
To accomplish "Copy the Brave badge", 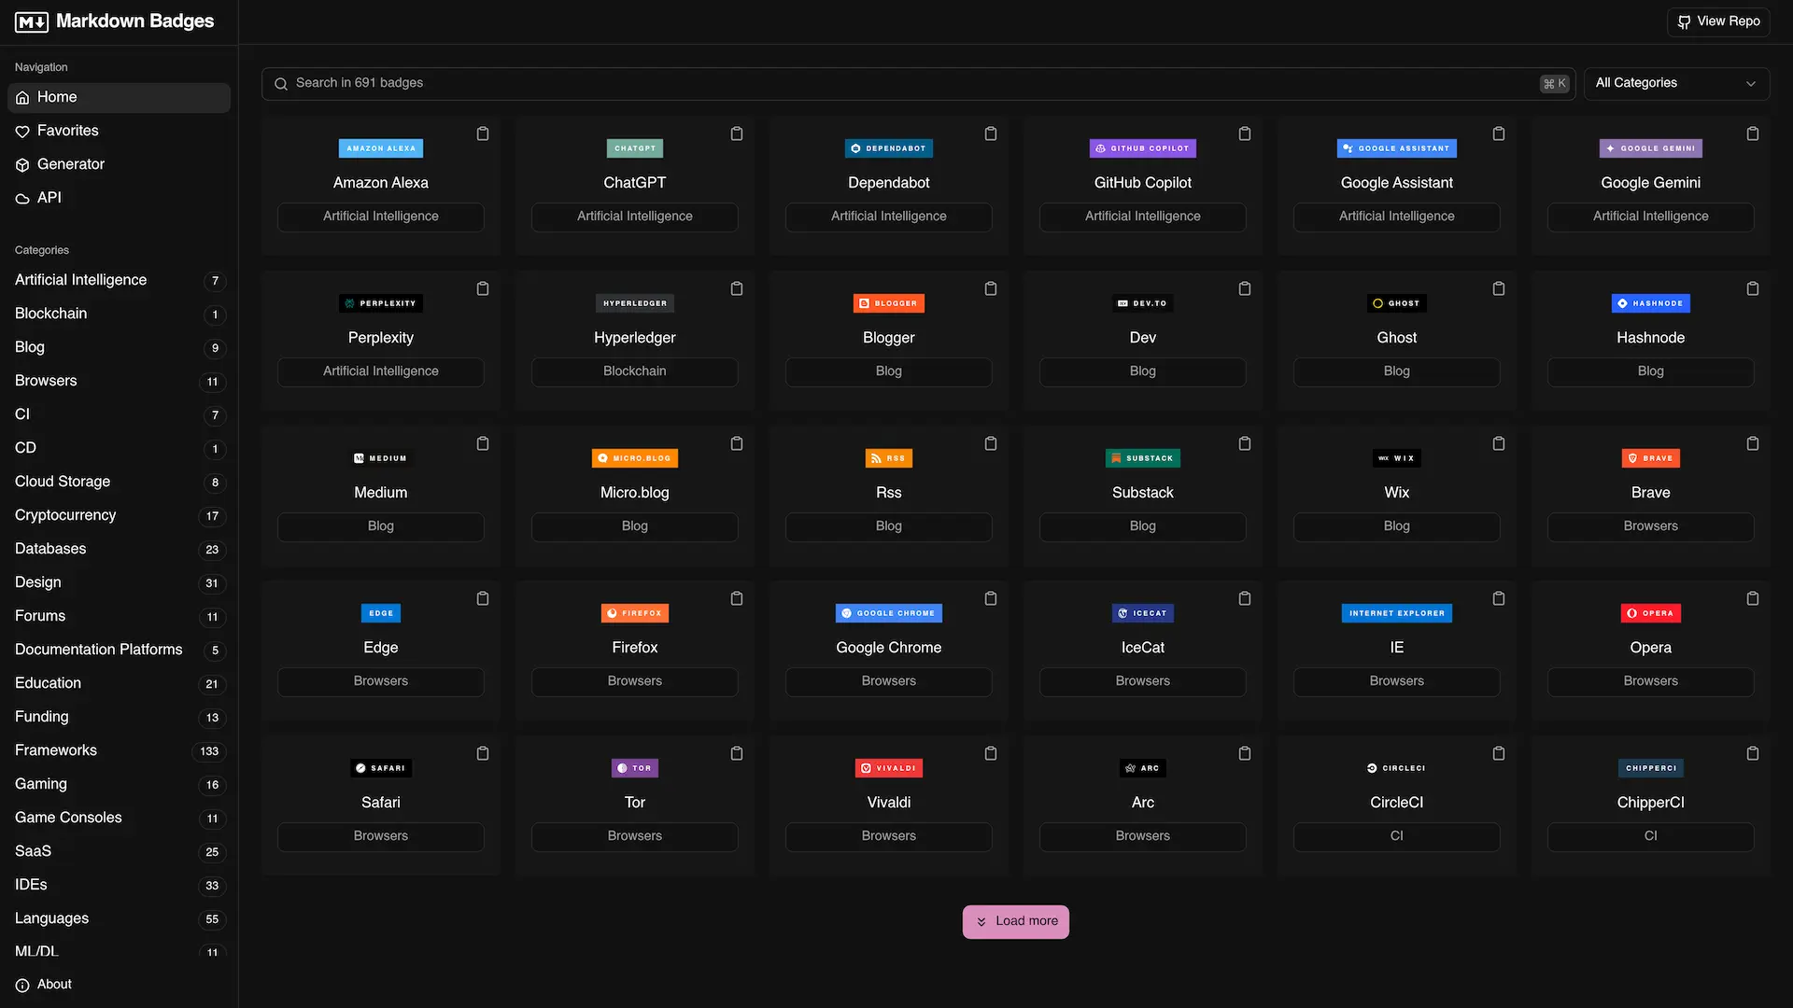I will 1753,443.
